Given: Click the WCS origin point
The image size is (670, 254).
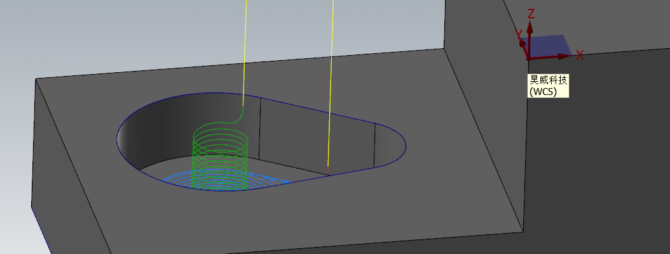Looking at the screenshot, I should [529, 58].
